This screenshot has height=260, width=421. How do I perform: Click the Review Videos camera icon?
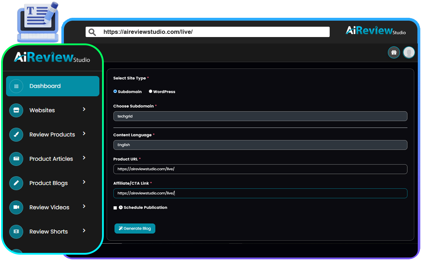coord(16,207)
